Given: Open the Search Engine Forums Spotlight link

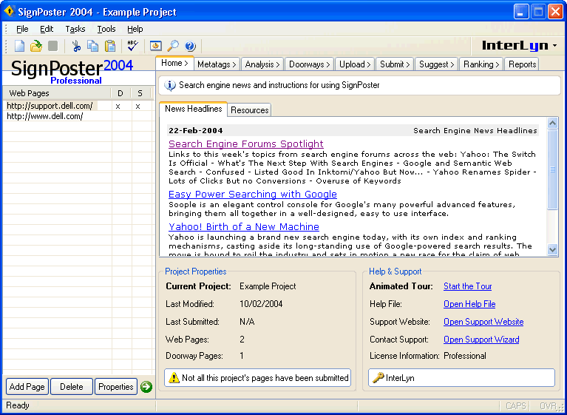Looking at the screenshot, I should tap(246, 144).
